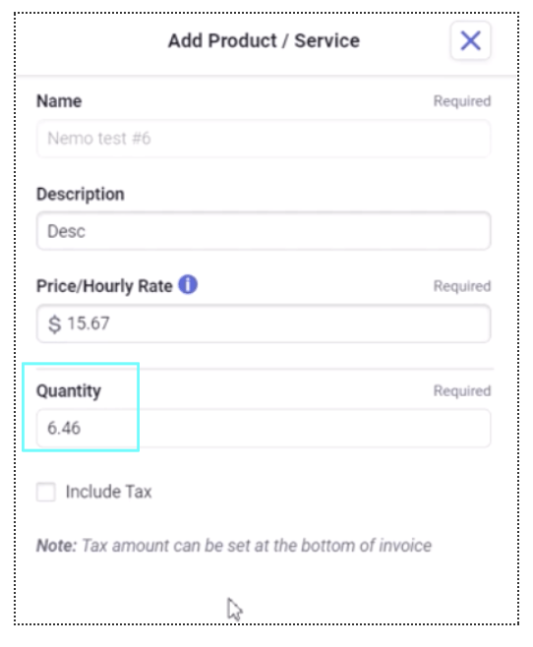
Task: Focus the Name field showing Nemo test #6
Action: tap(264, 139)
